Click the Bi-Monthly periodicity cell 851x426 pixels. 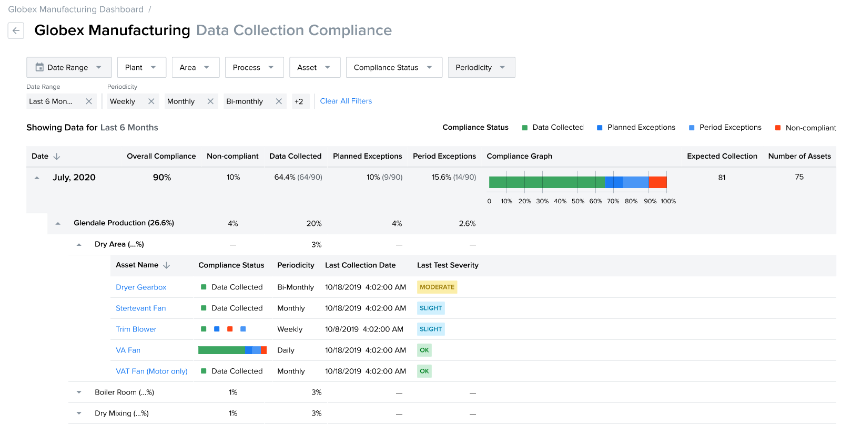click(296, 287)
